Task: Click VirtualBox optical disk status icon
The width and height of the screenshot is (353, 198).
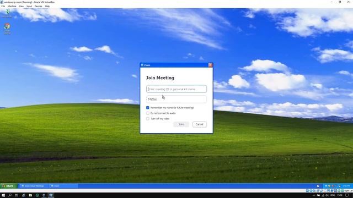Action: (x=311, y=191)
